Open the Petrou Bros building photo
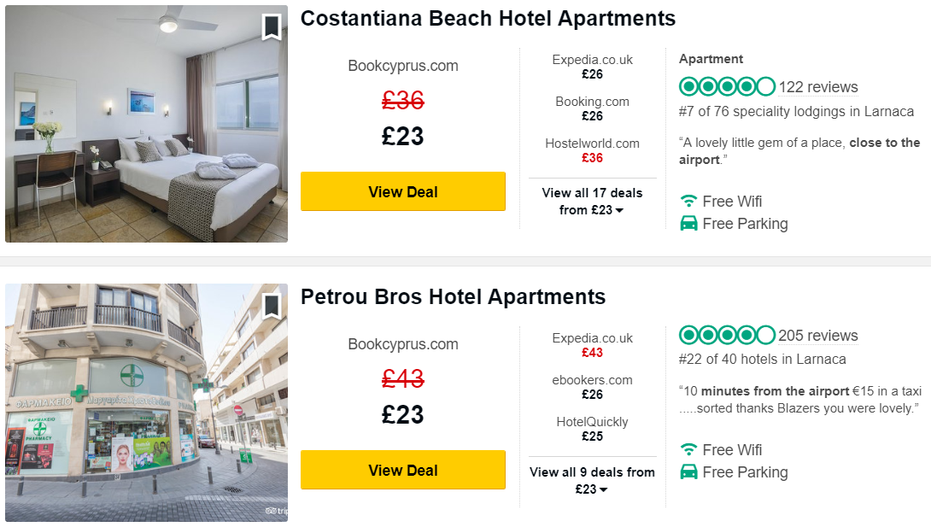This screenshot has height=527, width=931. 147,402
